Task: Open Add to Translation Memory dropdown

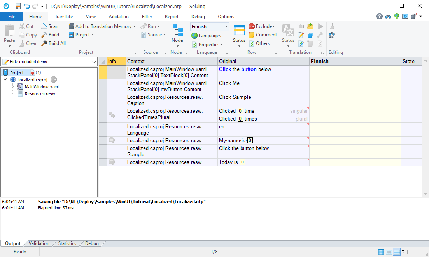Action: click(x=102, y=26)
